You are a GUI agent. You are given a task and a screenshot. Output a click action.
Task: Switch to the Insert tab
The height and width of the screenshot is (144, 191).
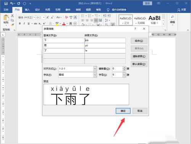[27, 10]
